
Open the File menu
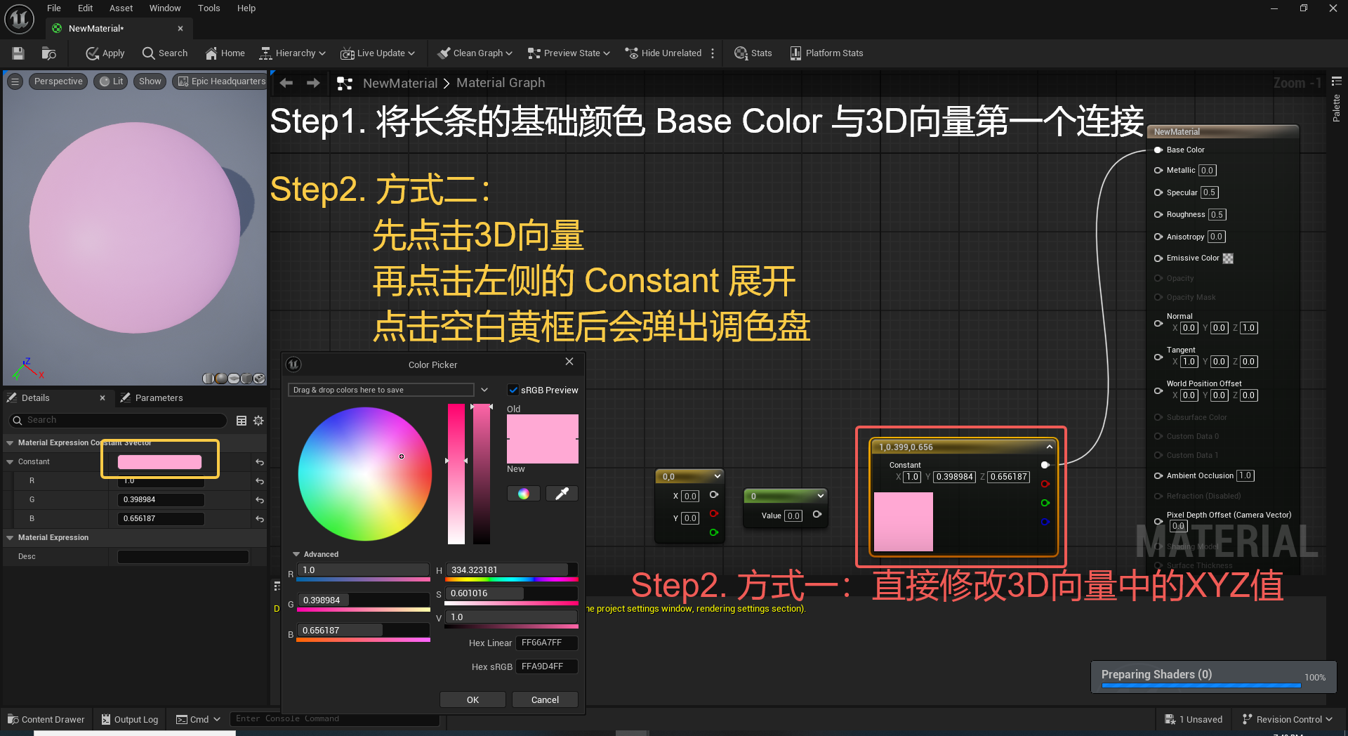(54, 8)
